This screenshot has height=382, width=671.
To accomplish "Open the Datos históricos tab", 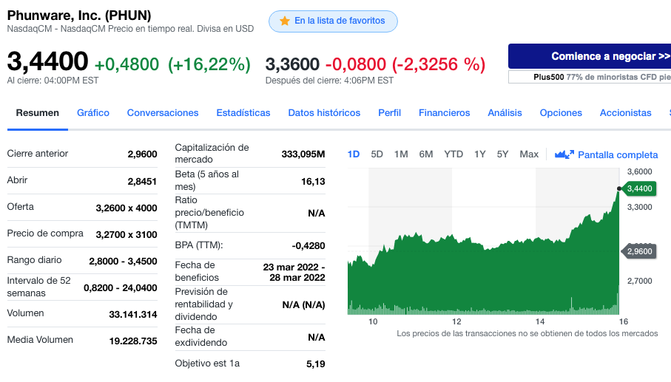I will pyautogui.click(x=324, y=113).
